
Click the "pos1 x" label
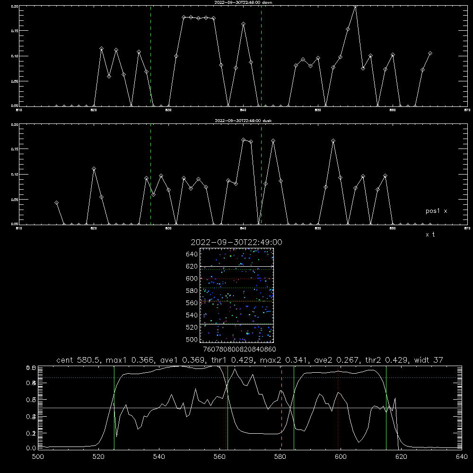tap(436, 211)
